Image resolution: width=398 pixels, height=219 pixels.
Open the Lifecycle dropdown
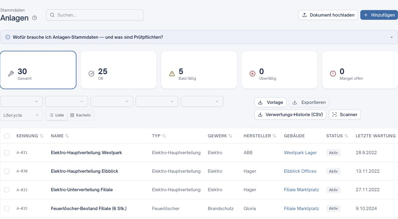(22, 115)
